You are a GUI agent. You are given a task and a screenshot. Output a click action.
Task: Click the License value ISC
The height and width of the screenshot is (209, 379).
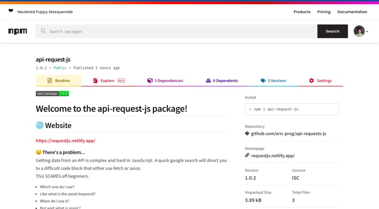(295, 178)
